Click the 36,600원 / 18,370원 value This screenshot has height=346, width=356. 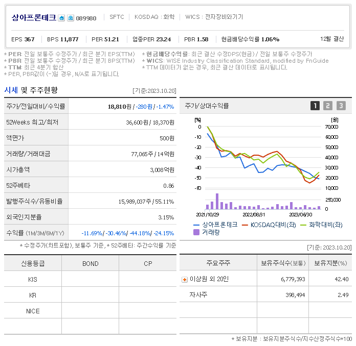point(150,122)
